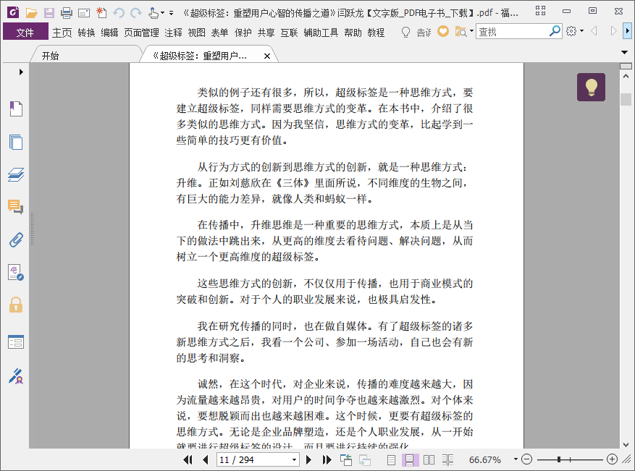Select the hand touch mode icon

[x=153, y=13]
